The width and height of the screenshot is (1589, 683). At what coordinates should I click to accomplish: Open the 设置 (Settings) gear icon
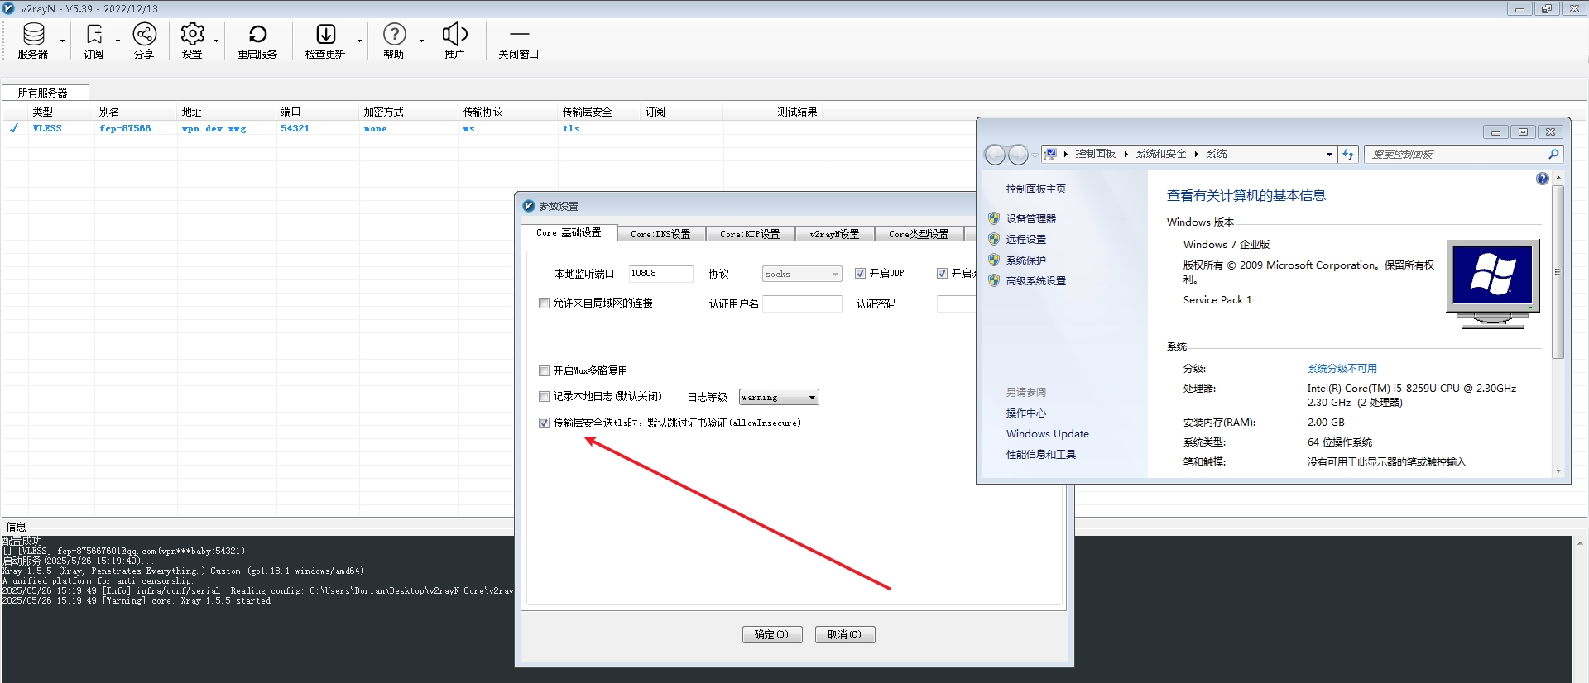click(x=192, y=41)
